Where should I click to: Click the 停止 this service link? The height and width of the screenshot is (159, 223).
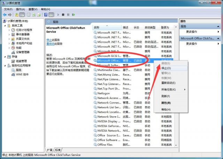[49, 40]
